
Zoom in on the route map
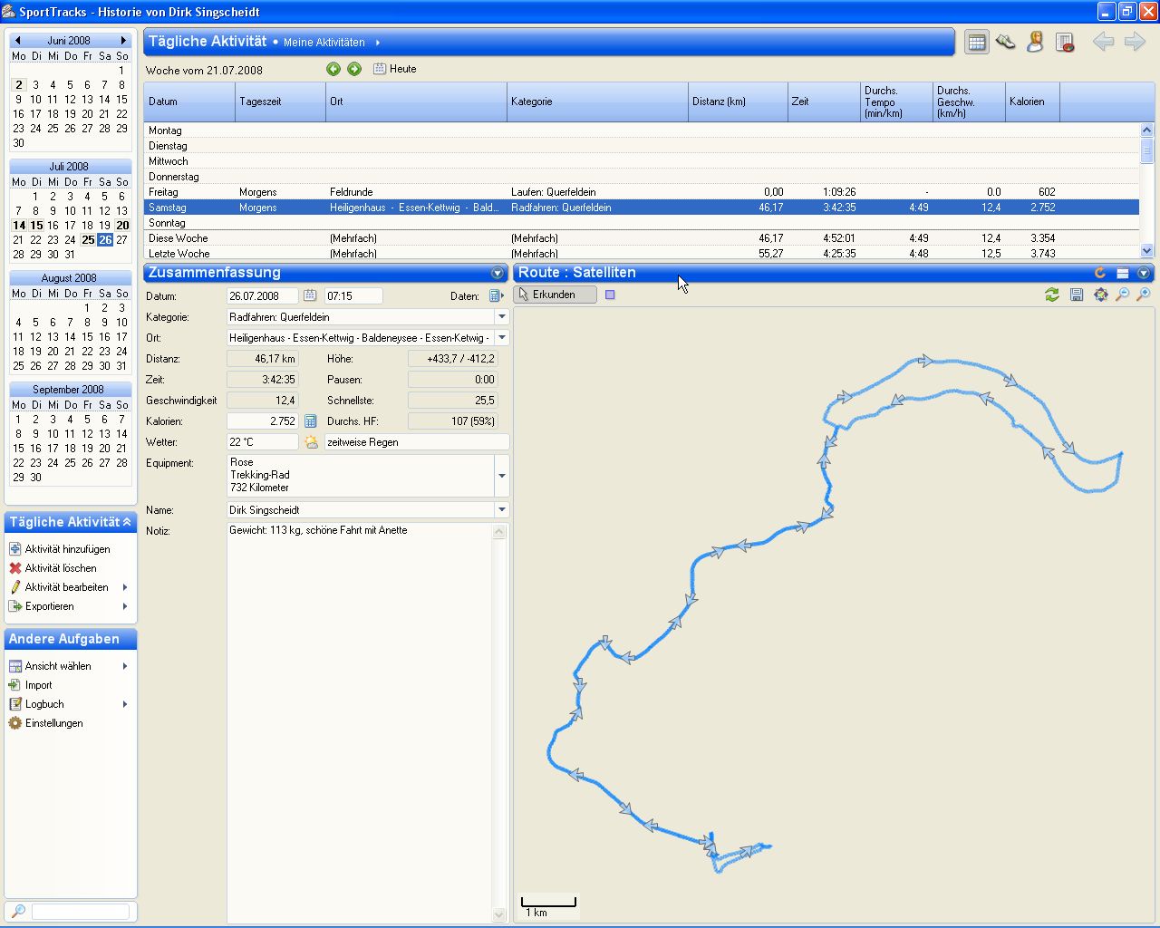pyautogui.click(x=1144, y=295)
